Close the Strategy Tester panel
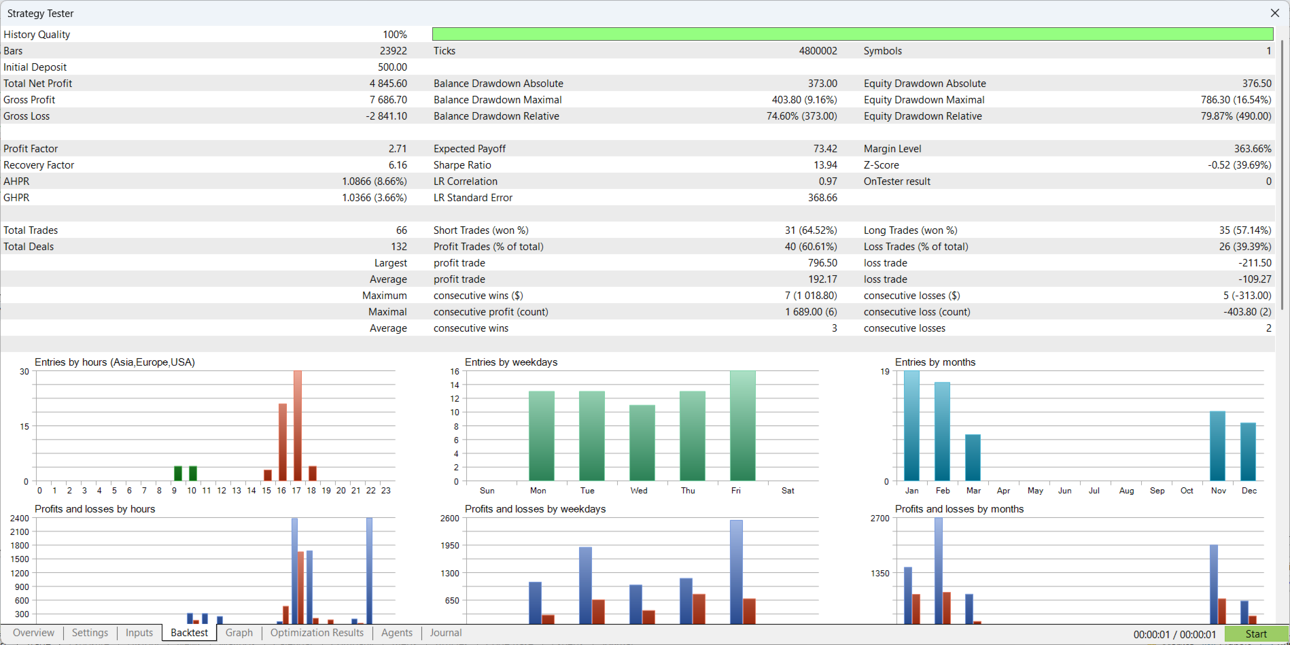1290x645 pixels. (x=1274, y=13)
